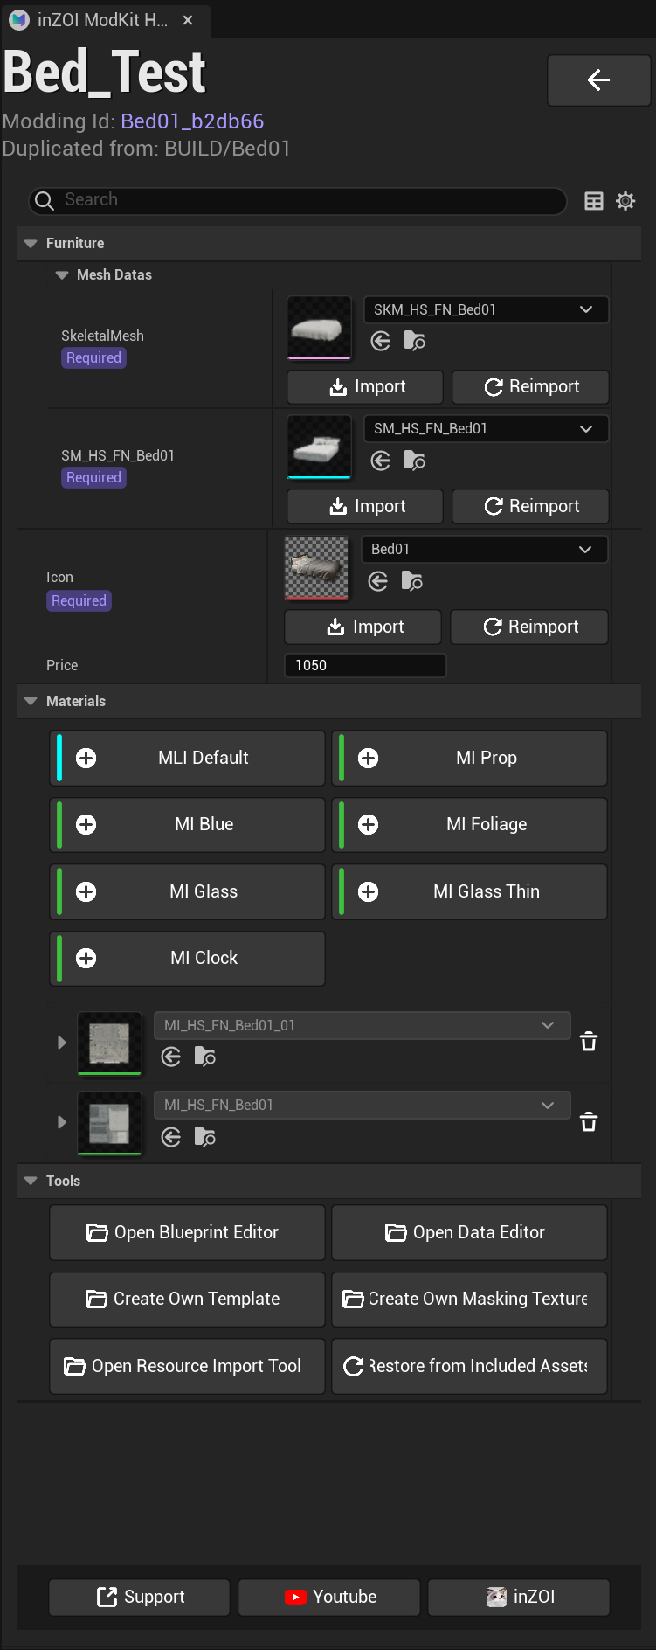Expand the MI_HS_FN_Bed01 material row
The width and height of the screenshot is (656, 1650).
tap(61, 1122)
